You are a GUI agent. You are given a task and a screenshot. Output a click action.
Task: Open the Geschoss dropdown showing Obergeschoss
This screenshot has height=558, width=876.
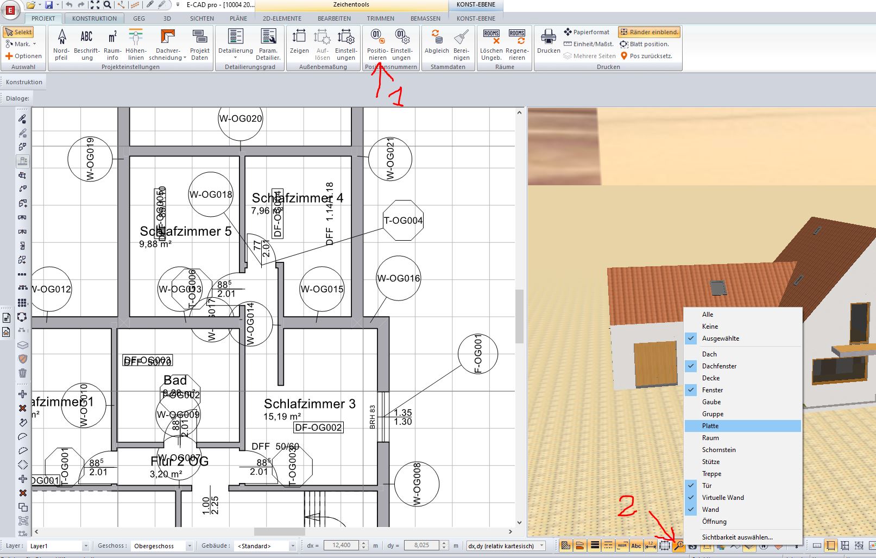(x=190, y=546)
